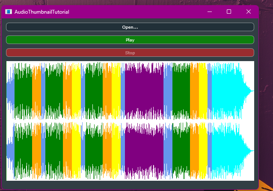Screen dimensions: 273x191
Task: Click the tapered fade-out tail of upper waveform
Action: click(248, 91)
